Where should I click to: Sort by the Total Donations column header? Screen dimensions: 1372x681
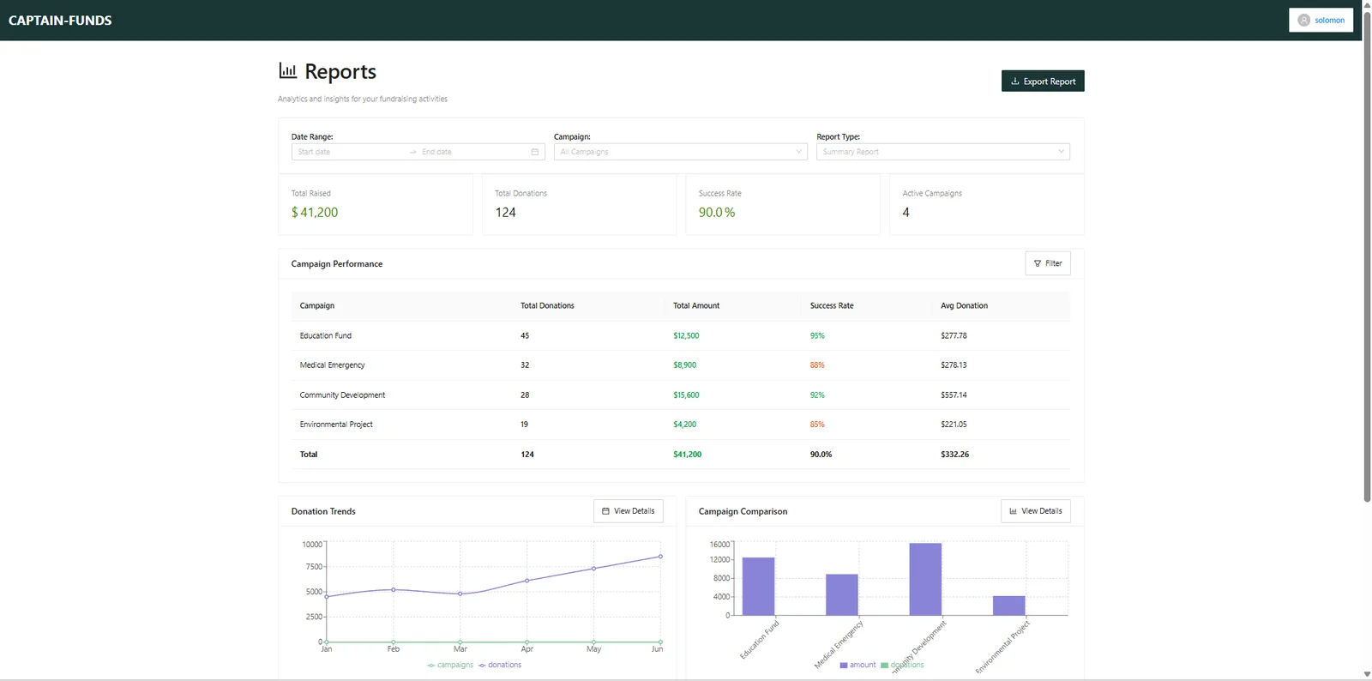(x=547, y=305)
